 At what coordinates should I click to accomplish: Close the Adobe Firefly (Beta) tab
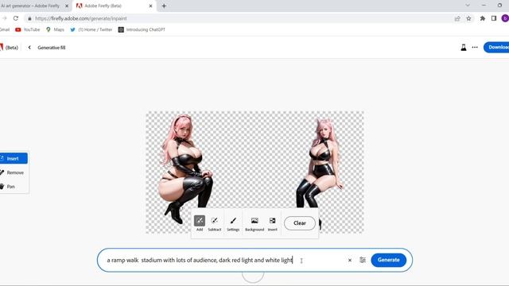click(x=150, y=6)
